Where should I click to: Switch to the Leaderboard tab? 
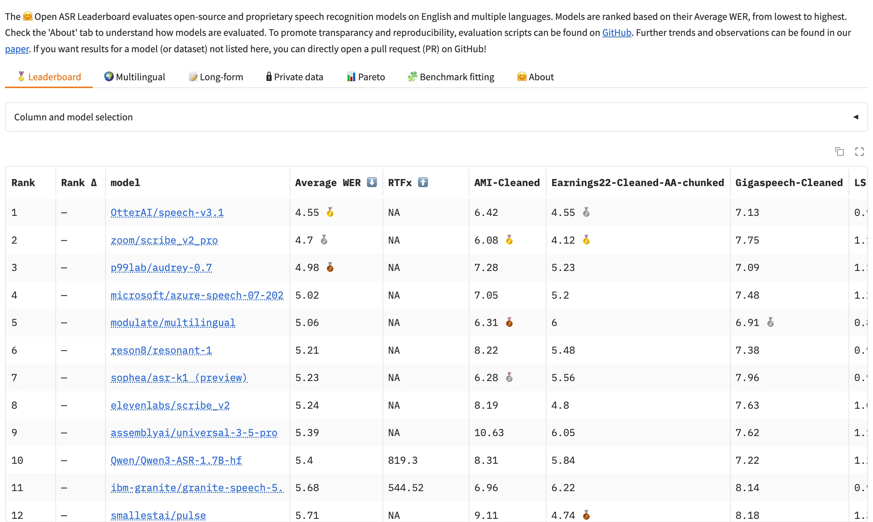pos(49,77)
